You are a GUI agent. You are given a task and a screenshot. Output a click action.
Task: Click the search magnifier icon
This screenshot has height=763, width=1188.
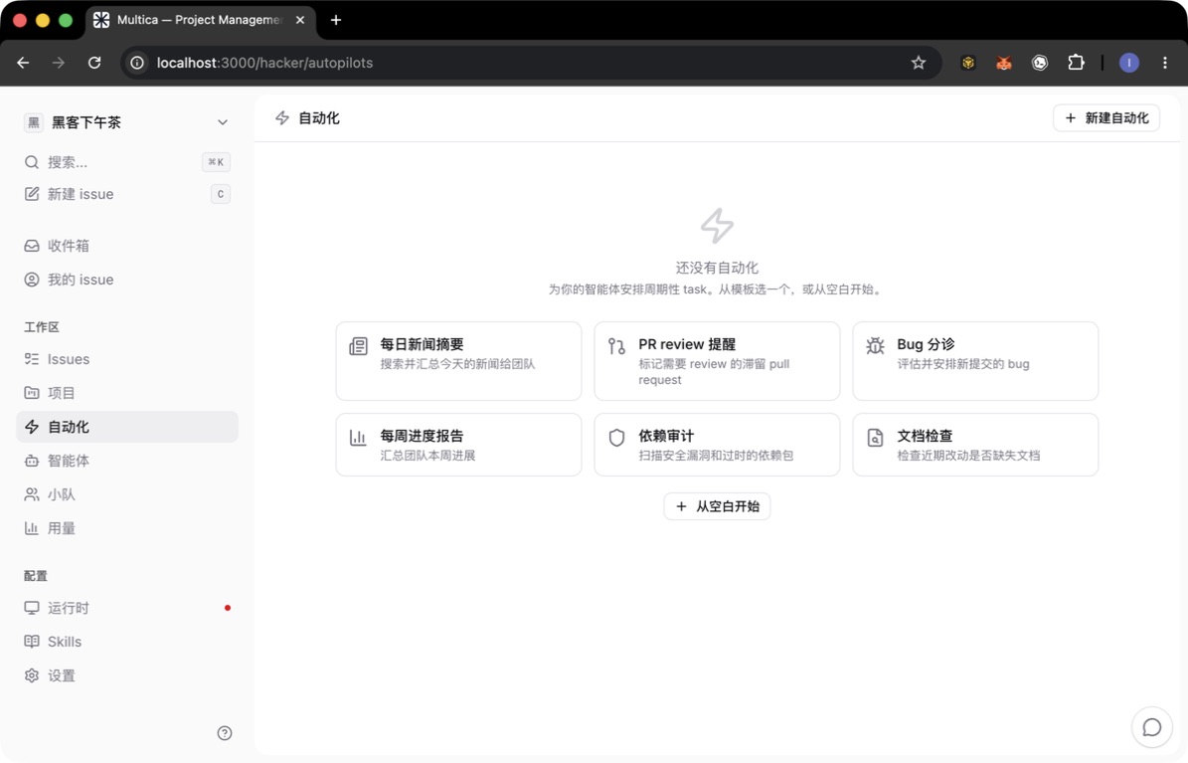click(32, 162)
